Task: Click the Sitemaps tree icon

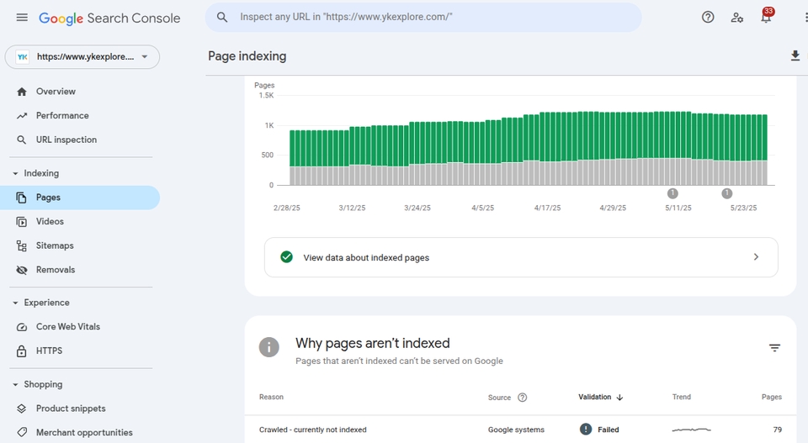Action: point(22,246)
